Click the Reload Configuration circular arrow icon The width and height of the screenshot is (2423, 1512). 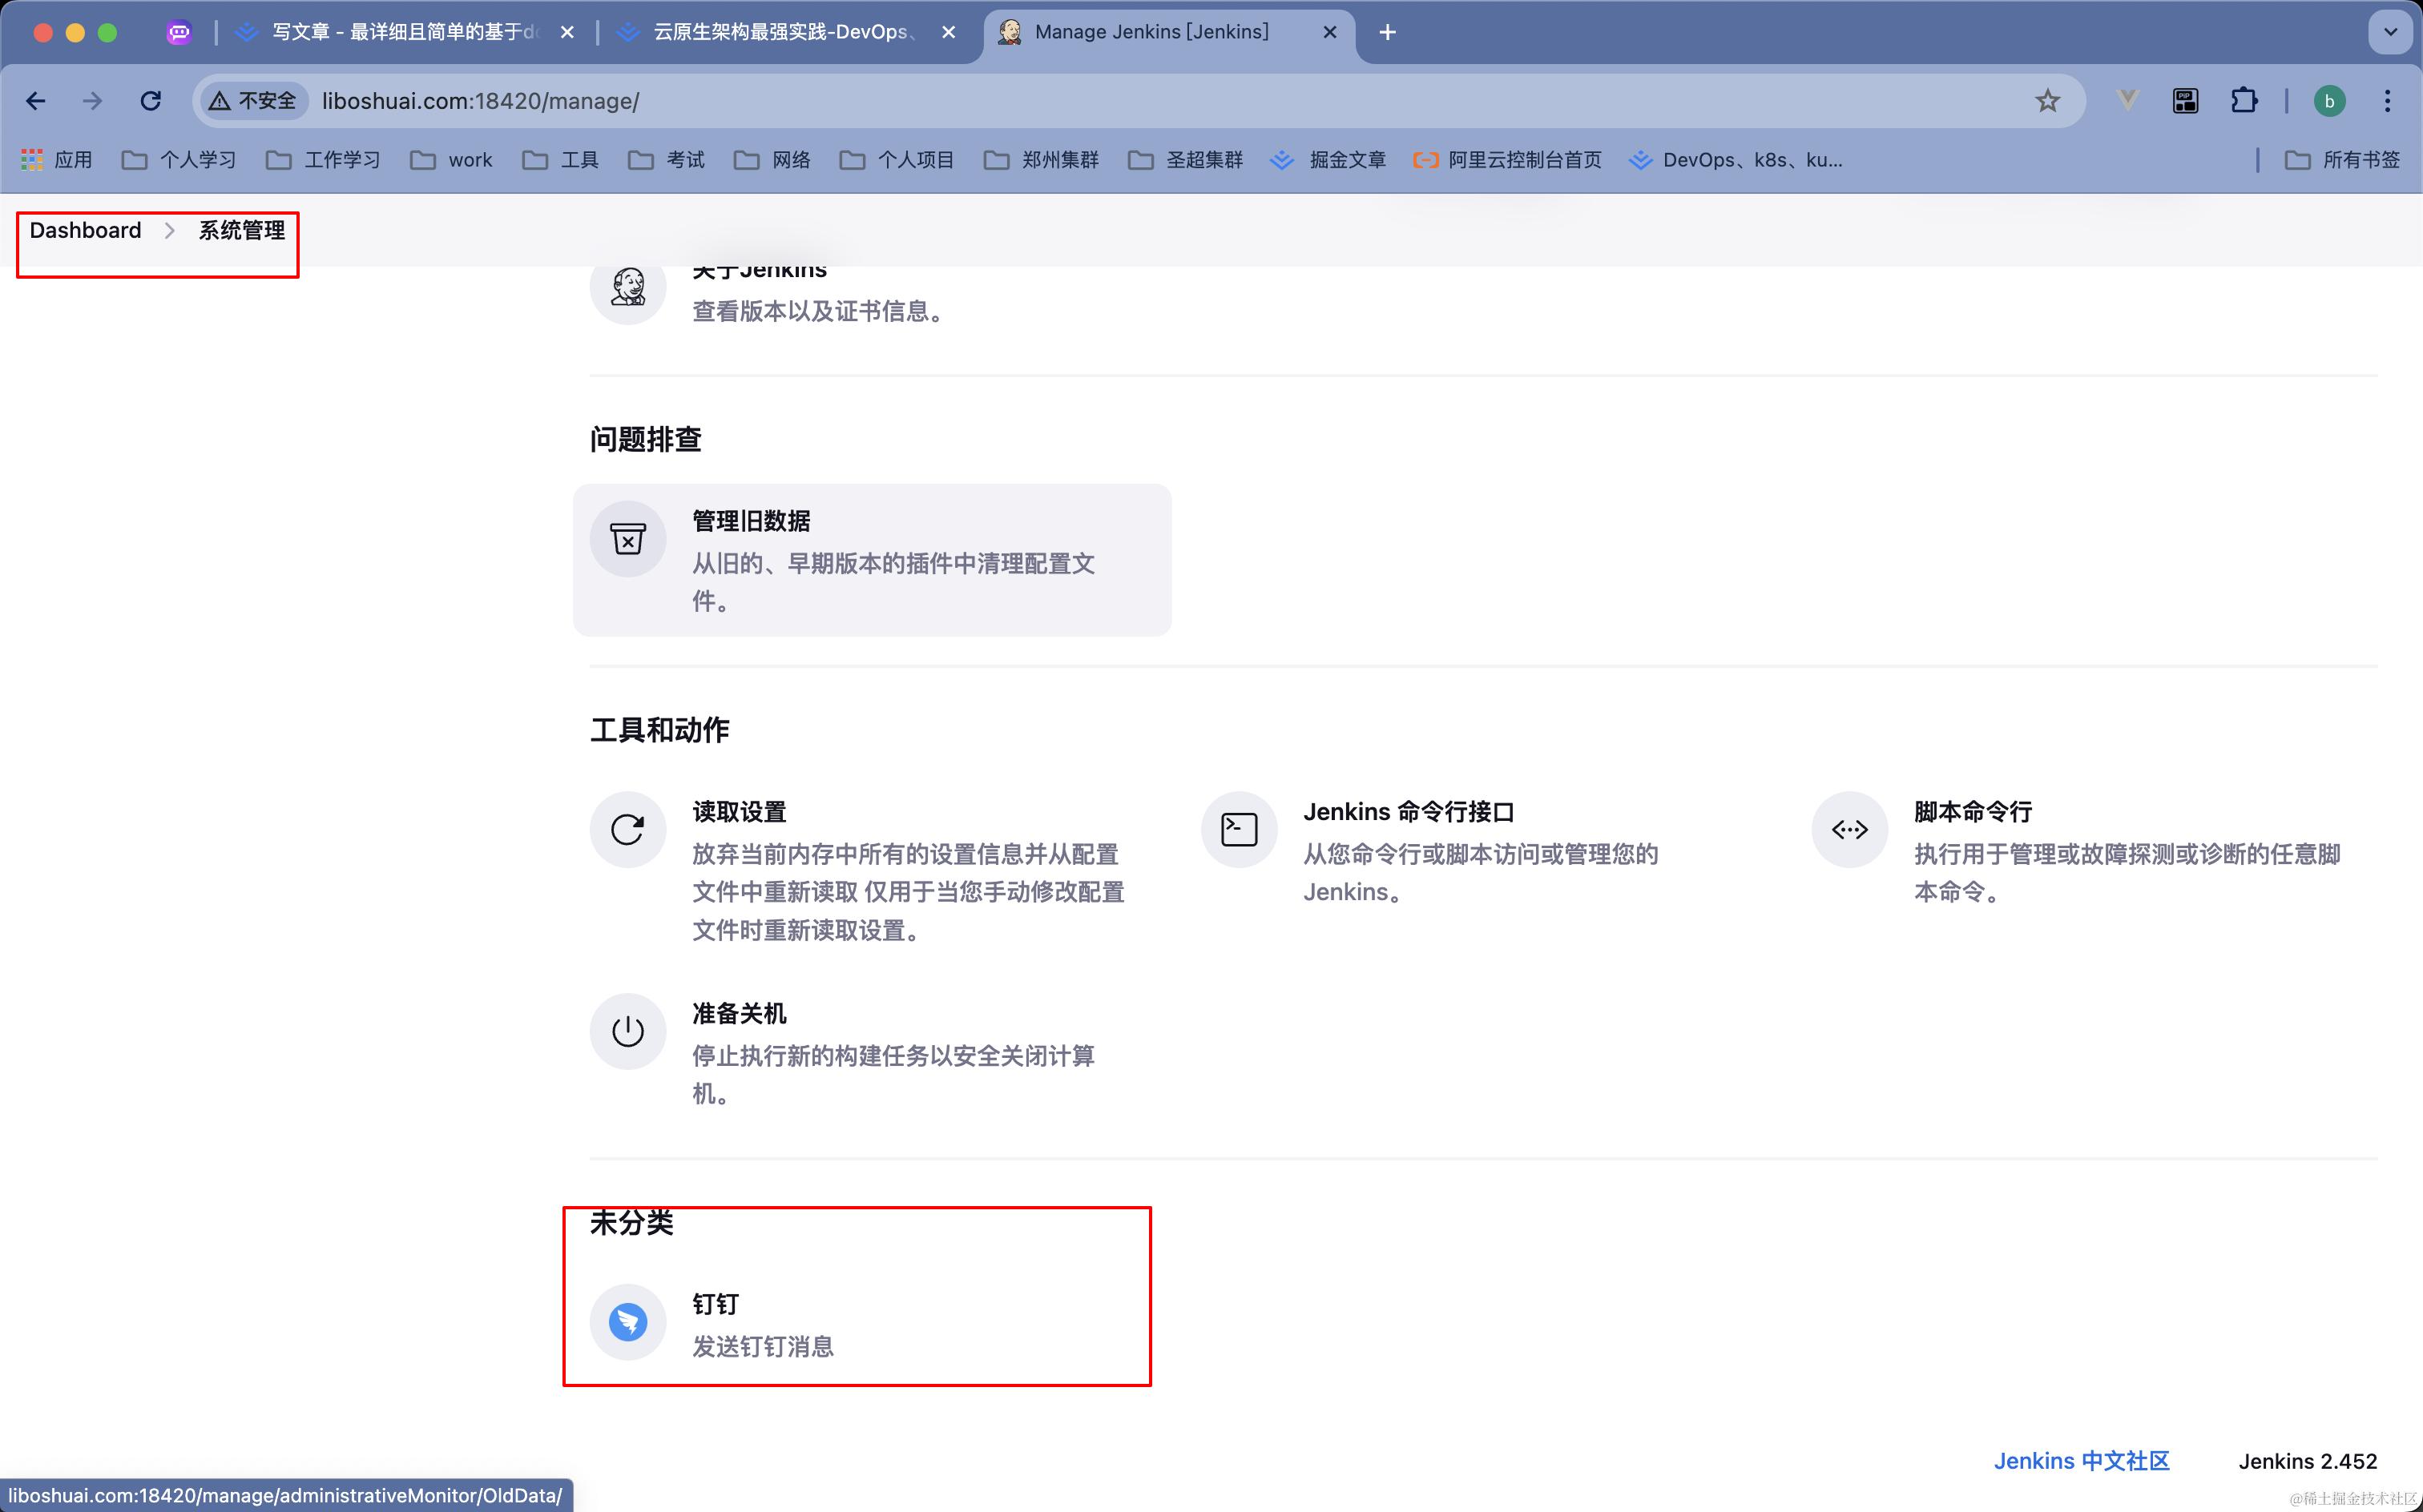tap(627, 830)
